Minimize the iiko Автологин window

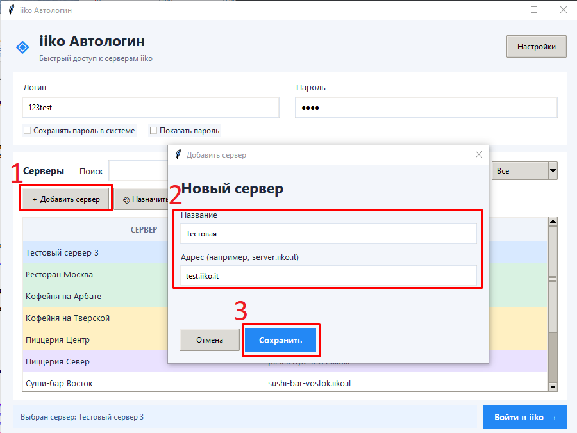point(505,10)
